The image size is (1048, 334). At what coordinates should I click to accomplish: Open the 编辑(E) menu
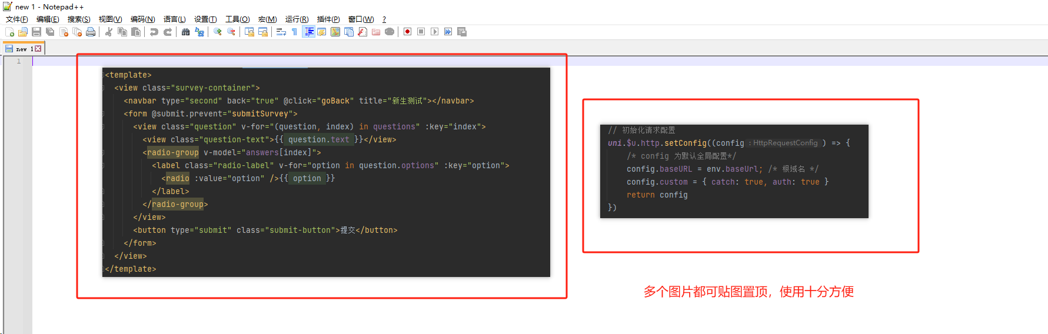point(48,19)
